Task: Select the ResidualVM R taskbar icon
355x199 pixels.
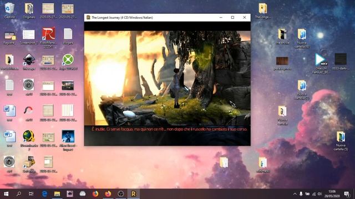Action: coord(134,194)
